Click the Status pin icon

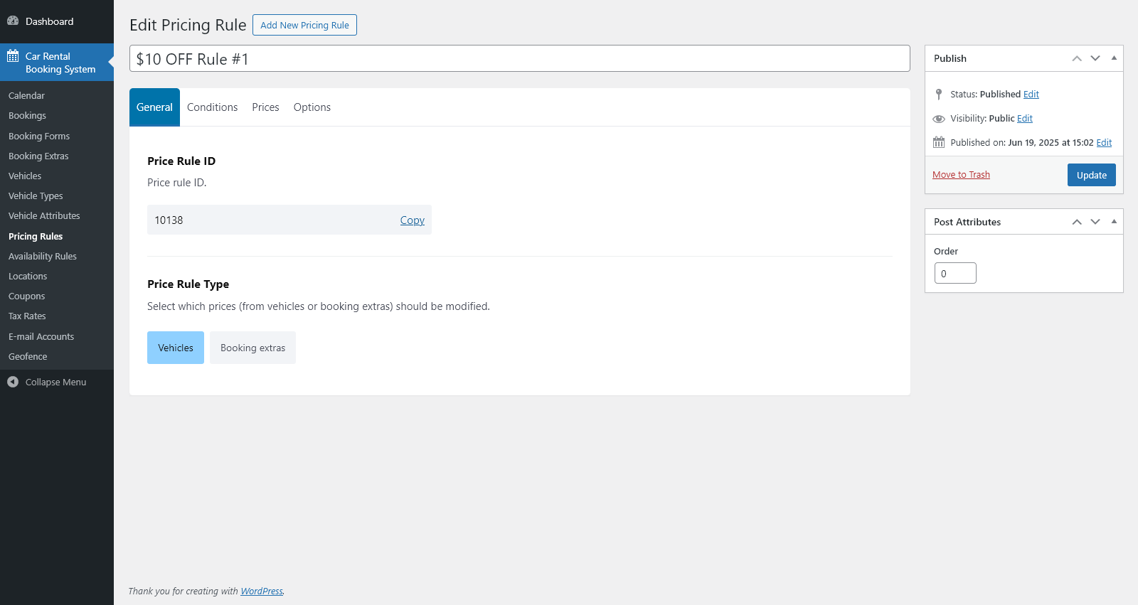(x=939, y=94)
